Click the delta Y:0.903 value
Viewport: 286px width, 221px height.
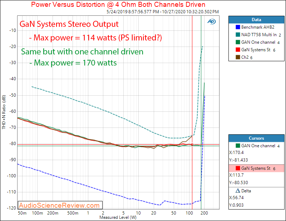coord(236,205)
